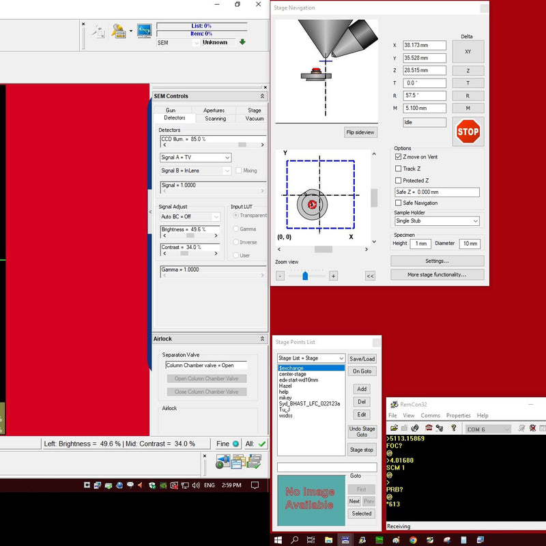546x546 pixels.
Task: Enable the Track Z checkbox
Action: tap(399, 169)
